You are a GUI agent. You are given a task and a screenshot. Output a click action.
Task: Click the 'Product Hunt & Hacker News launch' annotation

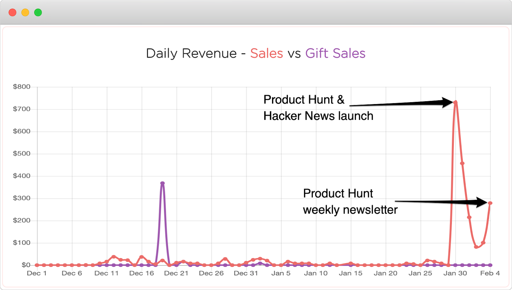point(318,108)
